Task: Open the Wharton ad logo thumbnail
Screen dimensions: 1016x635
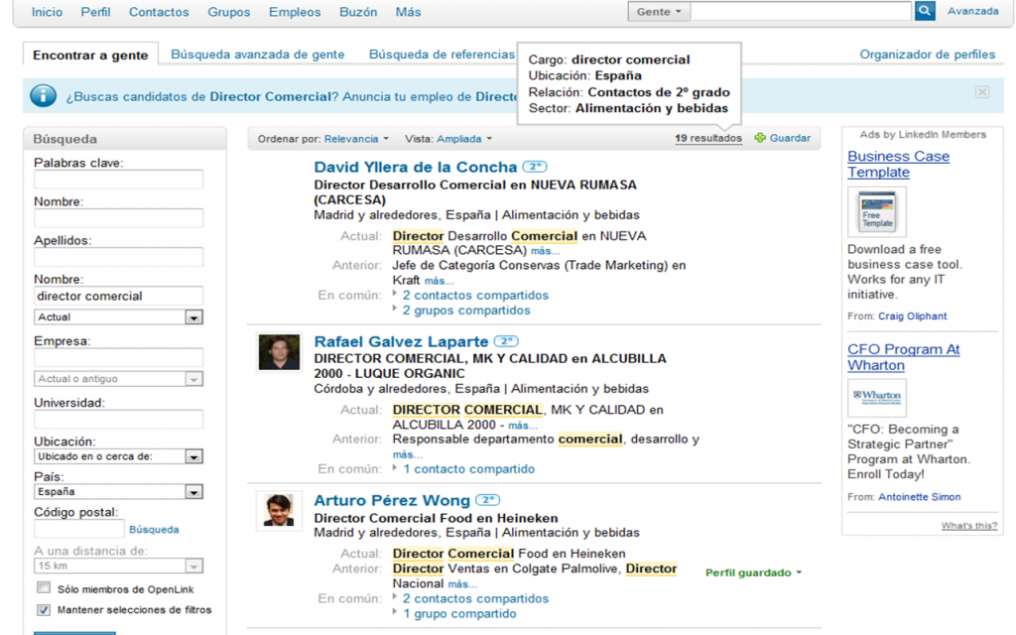Action: (877, 397)
